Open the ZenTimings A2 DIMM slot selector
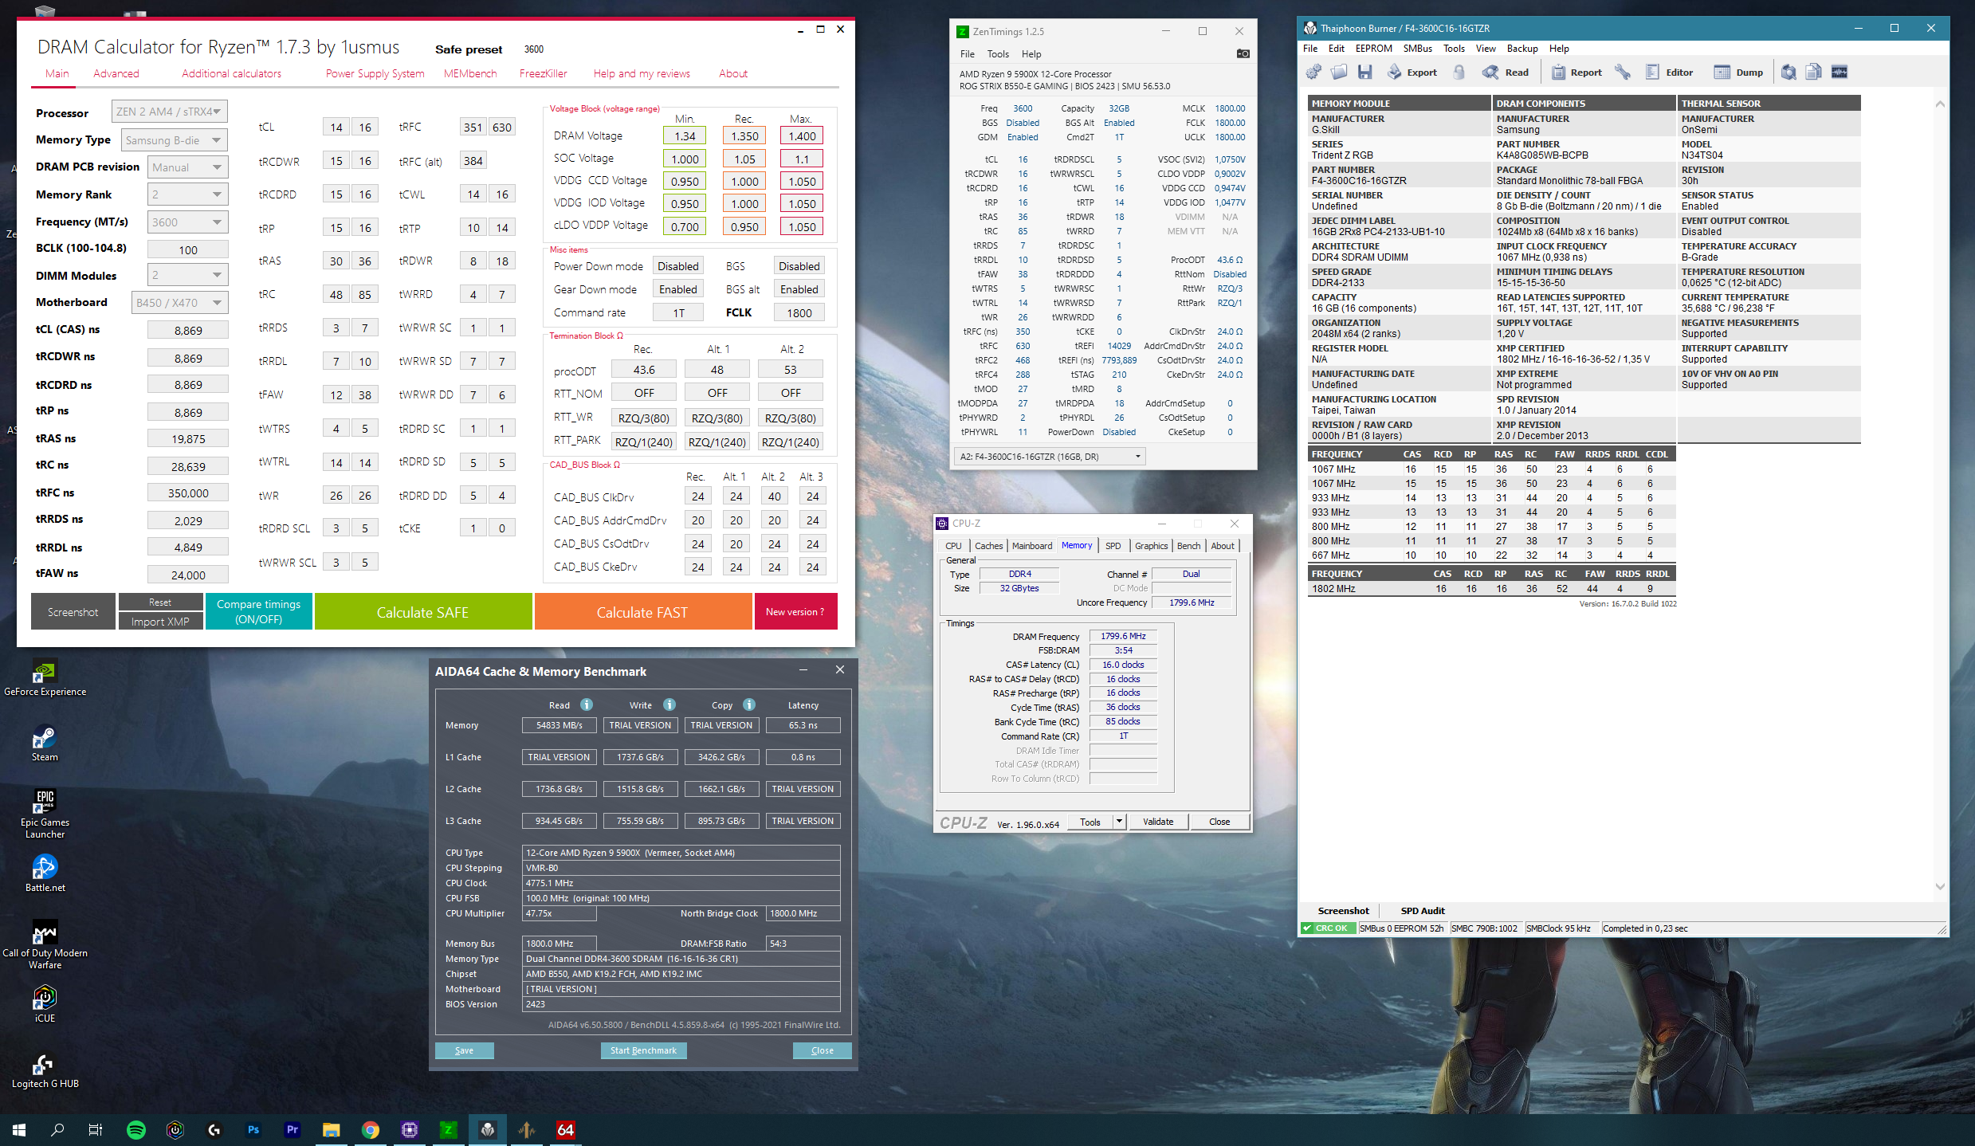 click(x=1050, y=457)
